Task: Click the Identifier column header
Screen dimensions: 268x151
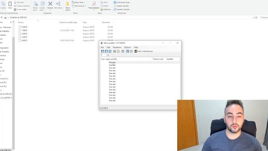Action: pos(170,59)
